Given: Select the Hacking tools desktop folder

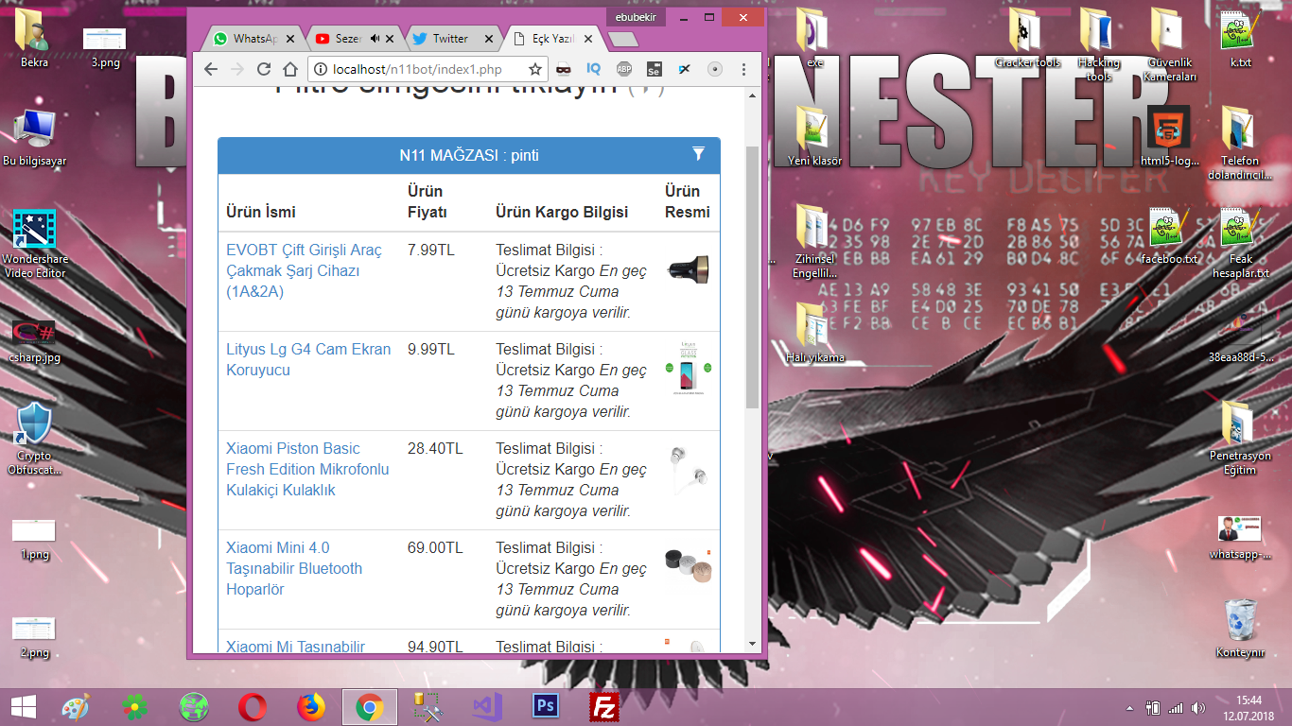Looking at the screenshot, I should (x=1098, y=44).
